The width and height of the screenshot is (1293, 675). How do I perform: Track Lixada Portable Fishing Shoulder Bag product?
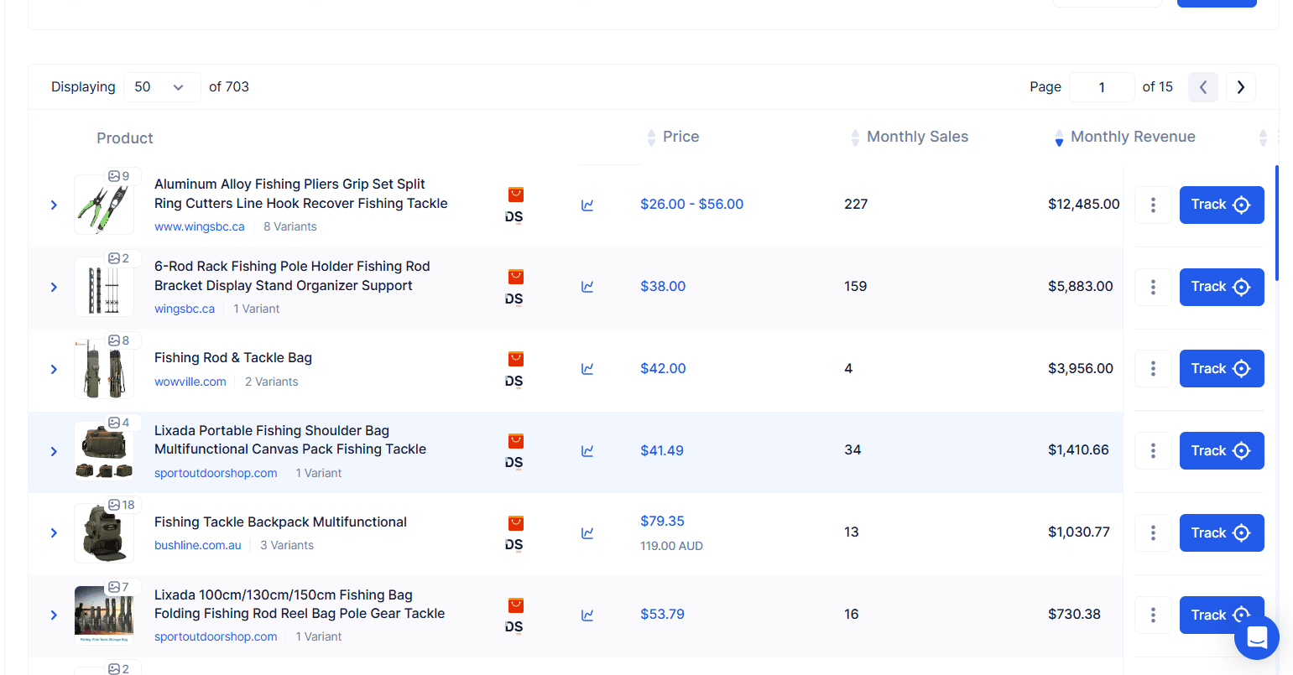[1222, 451]
